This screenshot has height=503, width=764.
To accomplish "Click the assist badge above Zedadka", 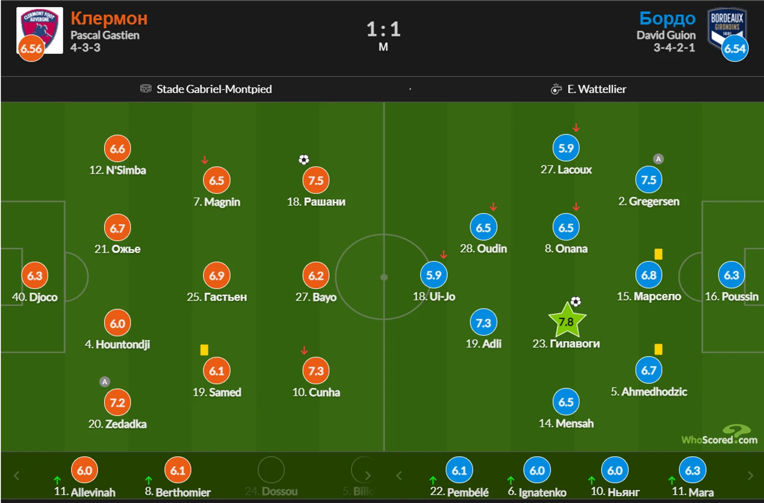I will point(105,382).
